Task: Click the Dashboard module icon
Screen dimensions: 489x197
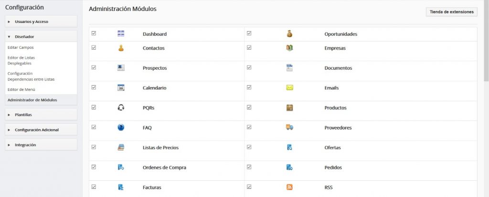Action: pyautogui.click(x=121, y=33)
